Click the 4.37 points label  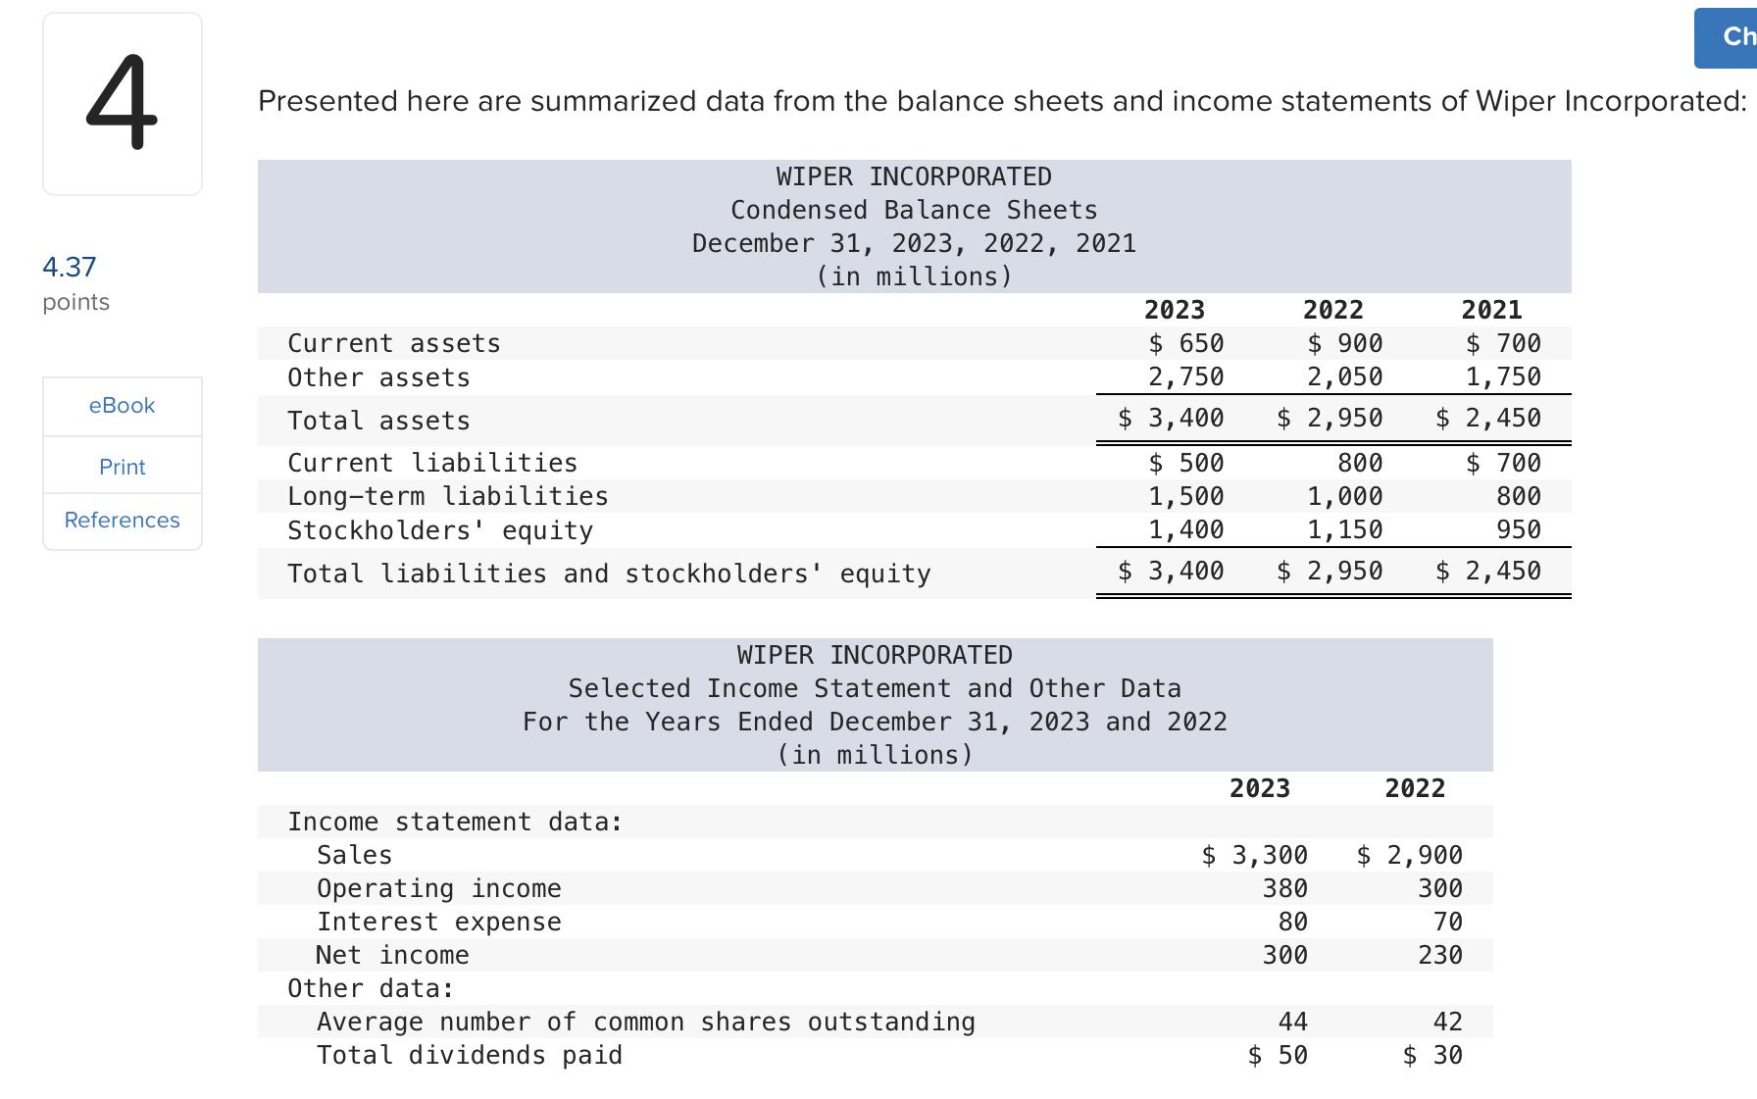(x=69, y=267)
